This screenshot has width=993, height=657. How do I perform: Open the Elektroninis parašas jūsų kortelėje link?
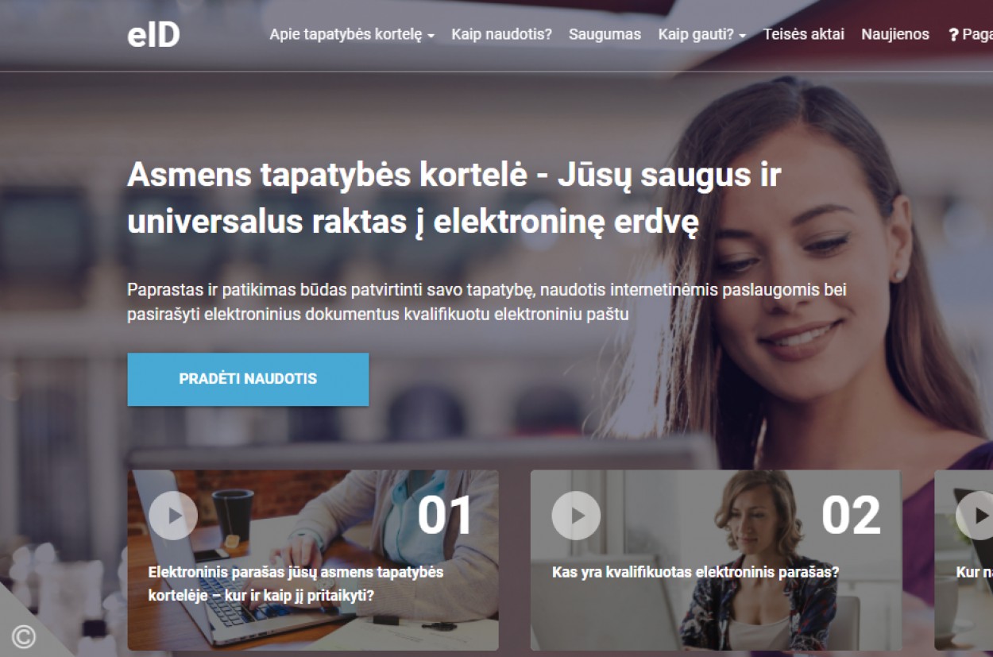[x=296, y=583]
